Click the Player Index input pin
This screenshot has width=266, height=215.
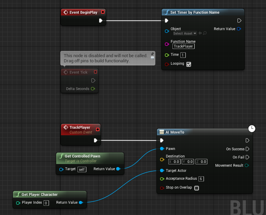pos(18,203)
